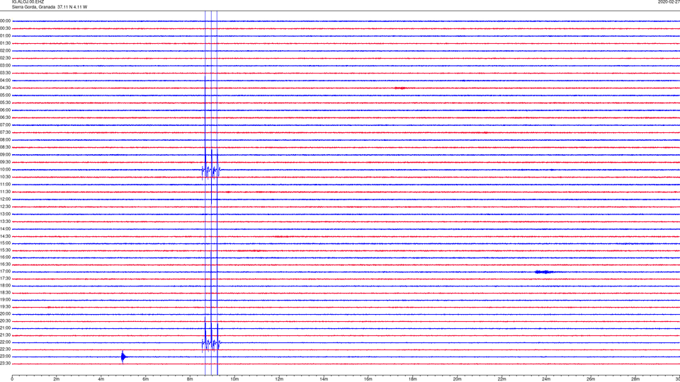The height and width of the screenshot is (382, 680).
Task: Click the blue tremor signal on the 17:00 trace
Action: 544,272
